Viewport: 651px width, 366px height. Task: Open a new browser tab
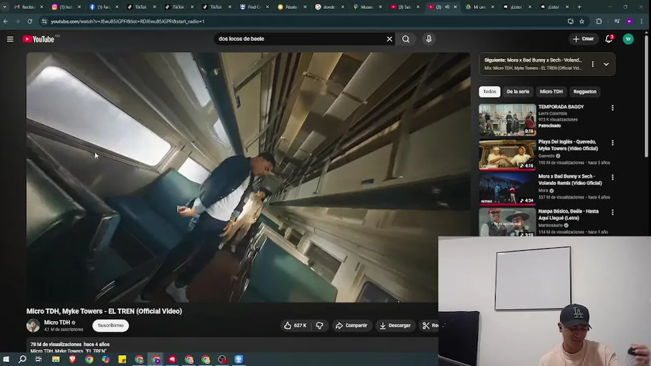tap(579, 7)
